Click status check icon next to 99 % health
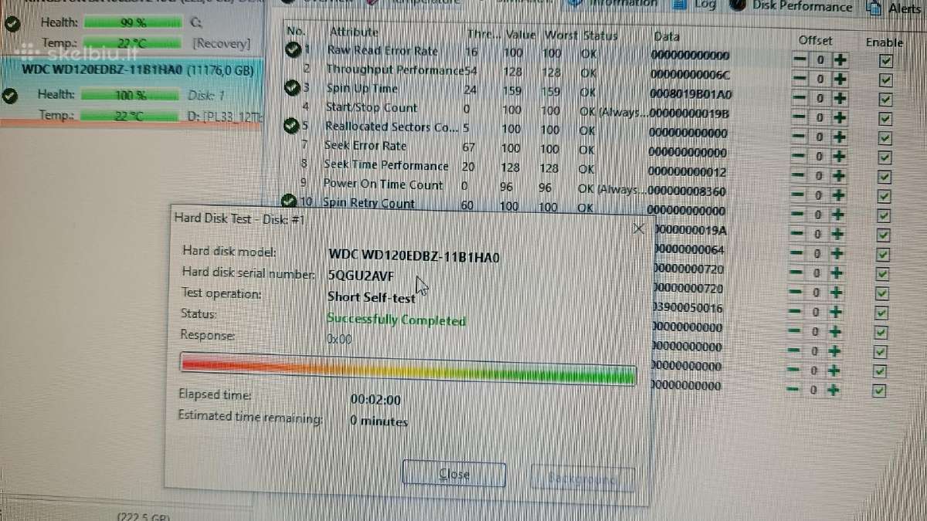927x521 pixels. point(12,23)
